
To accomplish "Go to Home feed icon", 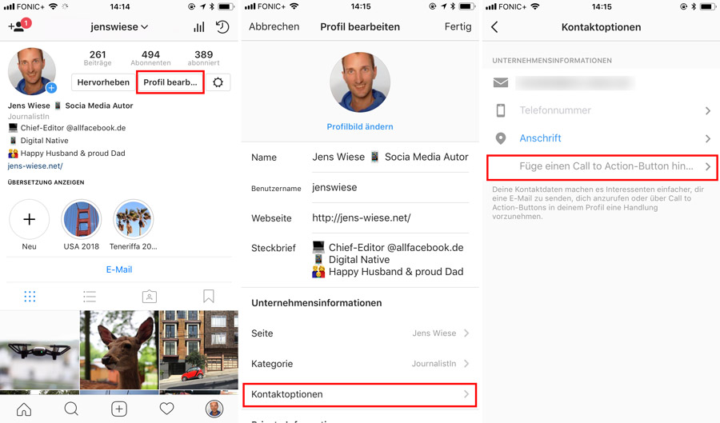I will pos(24,409).
